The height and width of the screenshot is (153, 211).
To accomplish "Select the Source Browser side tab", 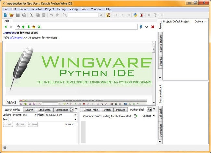I will [x=161, y=43].
